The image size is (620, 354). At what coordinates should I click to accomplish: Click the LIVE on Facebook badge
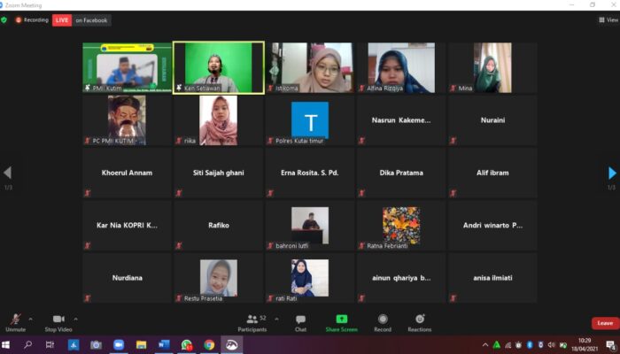81,20
